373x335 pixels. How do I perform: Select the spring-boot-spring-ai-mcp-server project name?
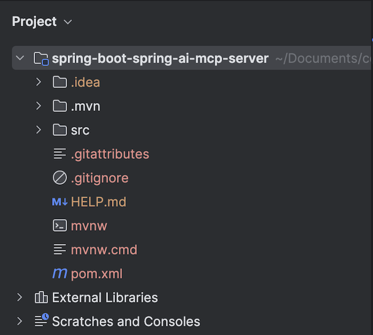[x=160, y=59]
